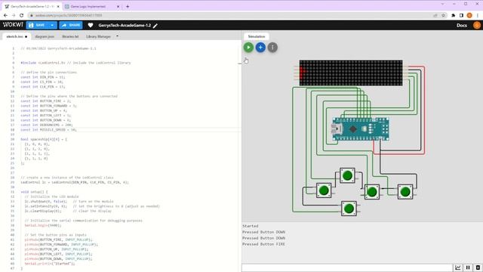The height and width of the screenshot is (272, 483).
Task: Click the middle-right green pushbutton
Action: pos(372,192)
